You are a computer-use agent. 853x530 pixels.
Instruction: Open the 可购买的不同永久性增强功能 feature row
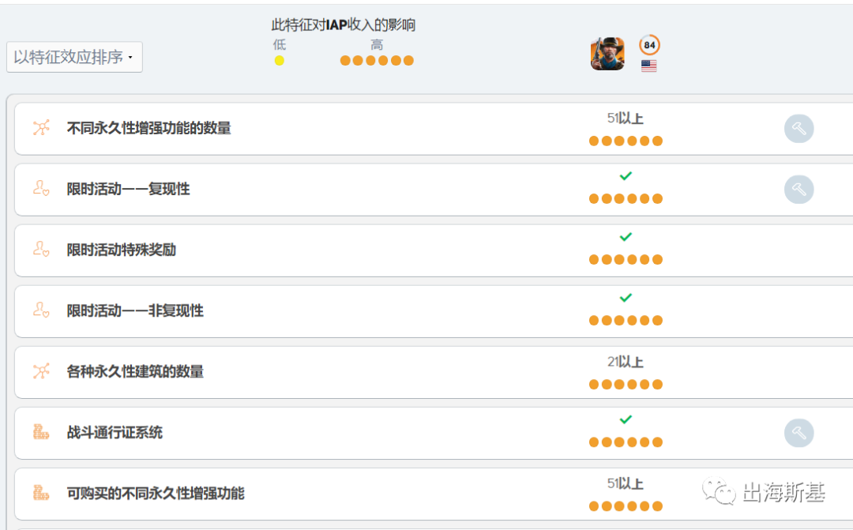pos(156,494)
